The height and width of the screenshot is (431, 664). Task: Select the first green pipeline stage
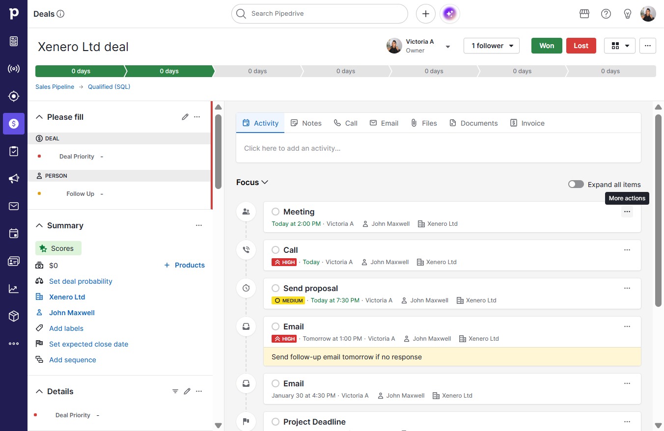coord(80,71)
